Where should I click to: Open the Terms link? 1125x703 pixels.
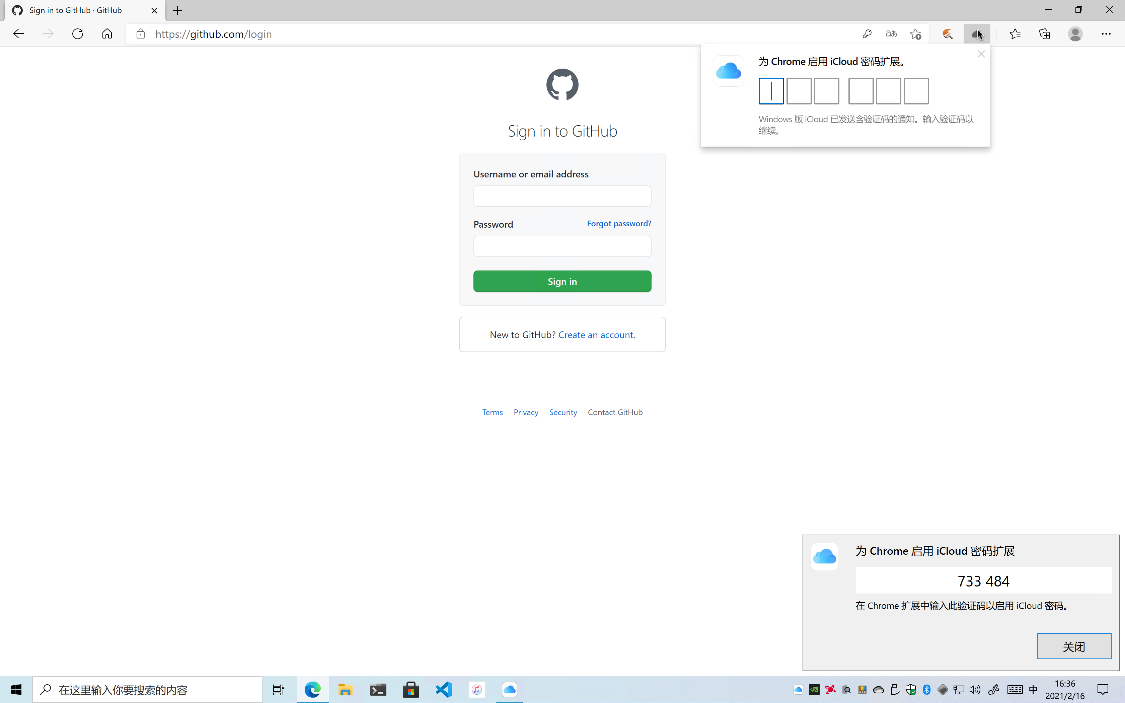(x=492, y=412)
